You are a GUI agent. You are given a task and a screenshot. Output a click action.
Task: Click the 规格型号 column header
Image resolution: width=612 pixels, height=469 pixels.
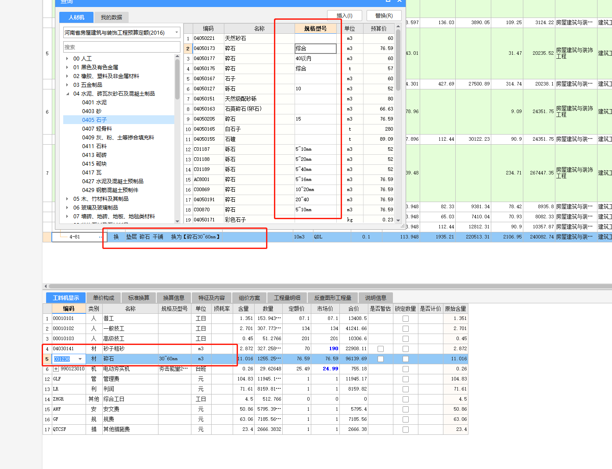click(316, 28)
